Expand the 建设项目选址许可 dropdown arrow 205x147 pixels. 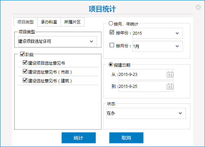coord(91,42)
